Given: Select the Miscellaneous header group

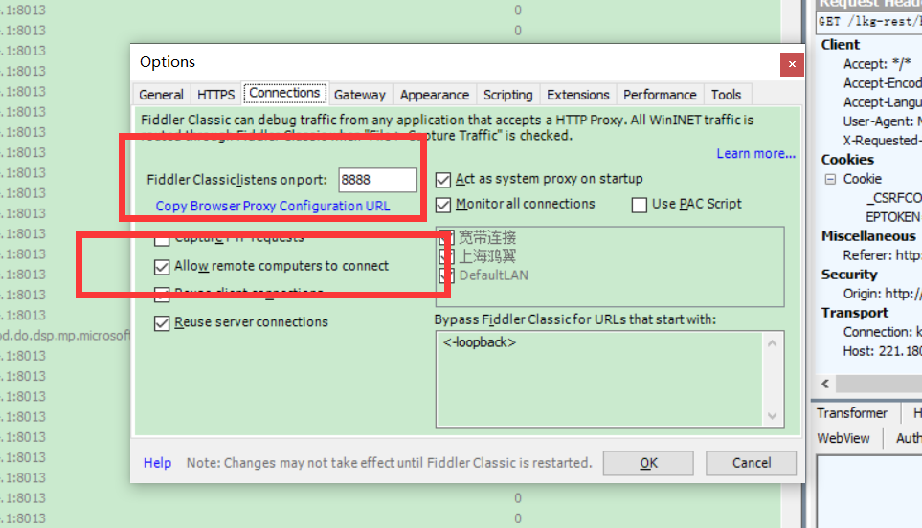Looking at the screenshot, I should pos(868,236).
